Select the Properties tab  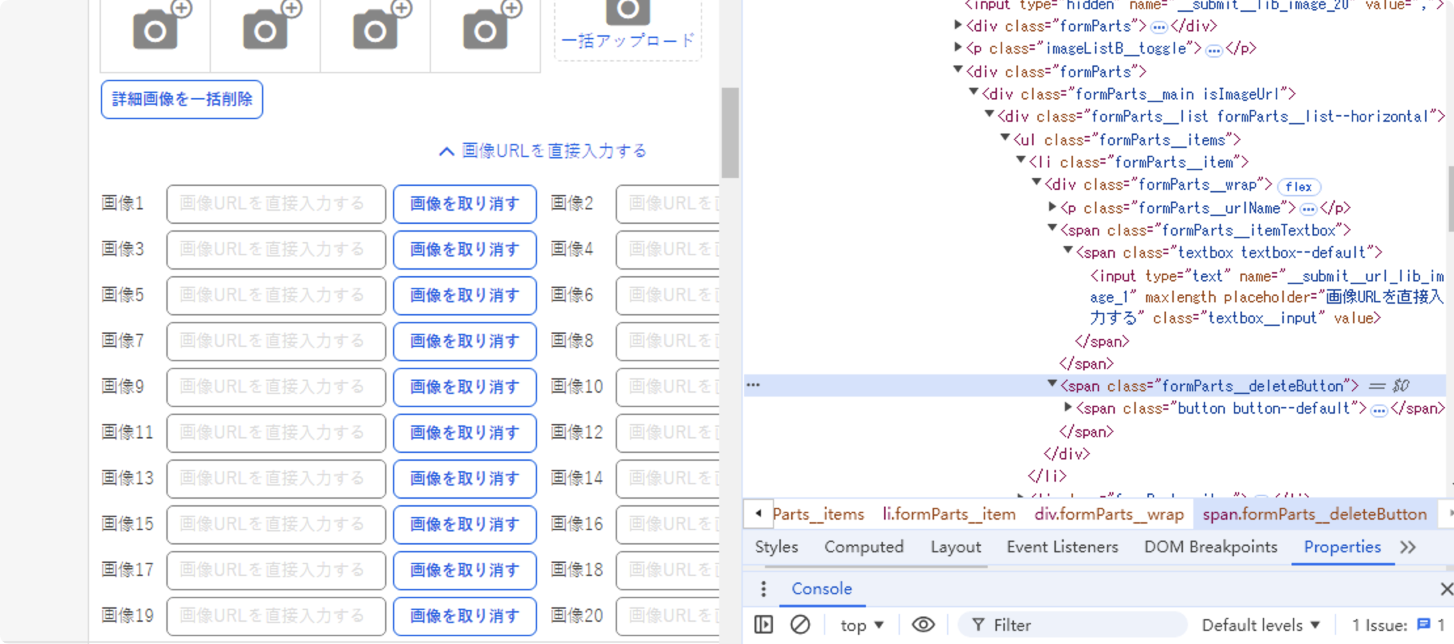[x=1342, y=547]
